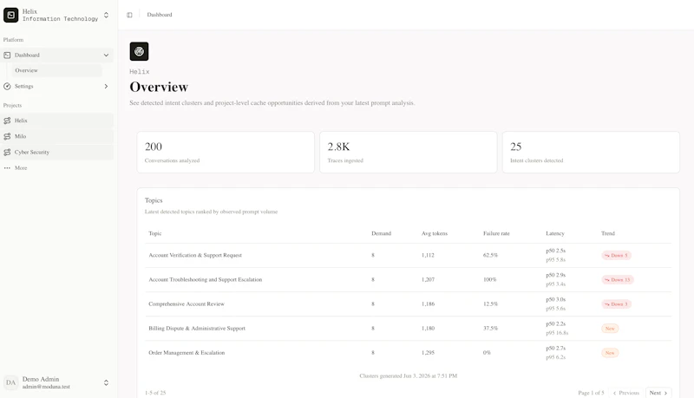Click the 100% failure rate value

[489, 279]
